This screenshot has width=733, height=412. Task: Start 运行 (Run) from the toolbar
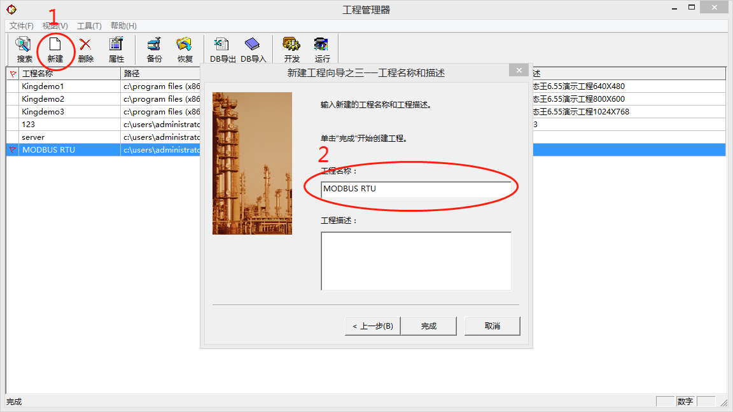322,50
